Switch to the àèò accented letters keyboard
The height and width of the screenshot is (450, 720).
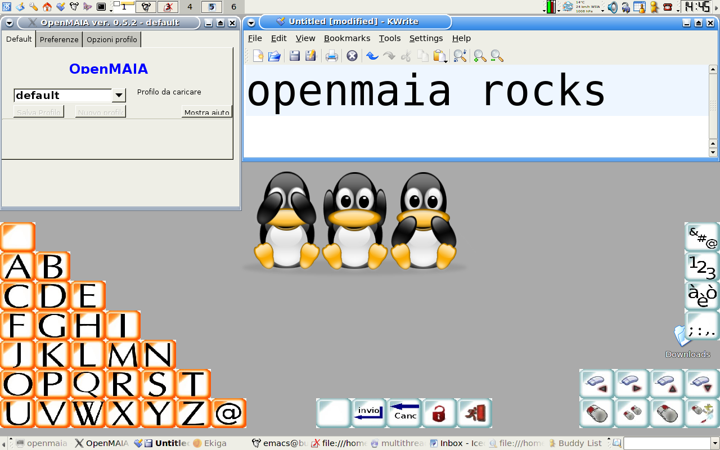703,296
